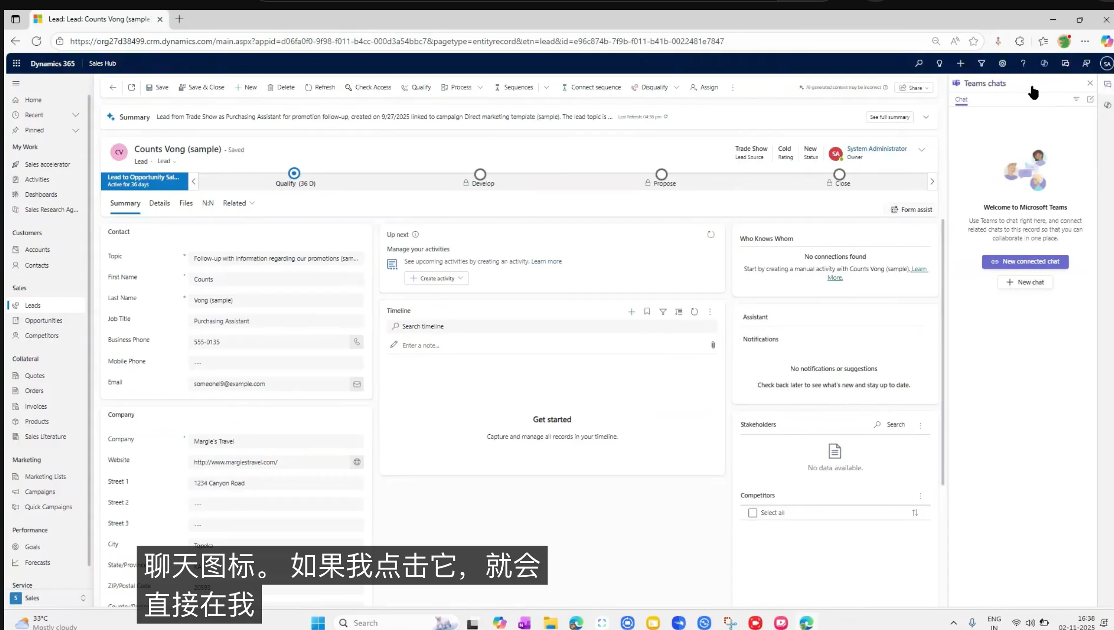
Task: Click the Job Title field Purchasing Assistant
Action: [x=276, y=321]
